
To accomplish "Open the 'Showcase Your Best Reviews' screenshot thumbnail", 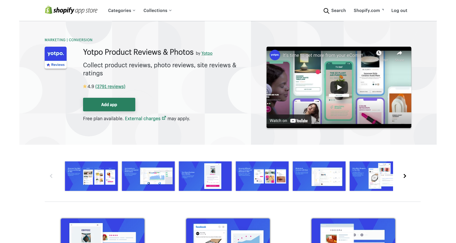I will (x=91, y=176).
